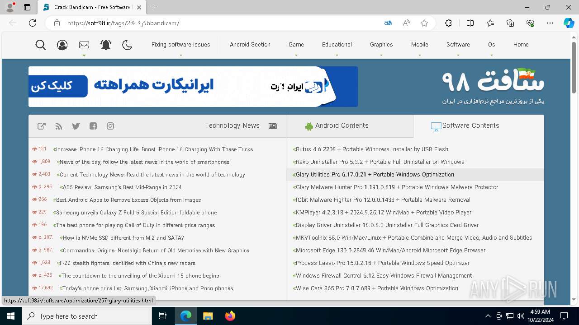Open File Explorer from taskbar
This screenshot has height=325, width=579.
point(208,316)
